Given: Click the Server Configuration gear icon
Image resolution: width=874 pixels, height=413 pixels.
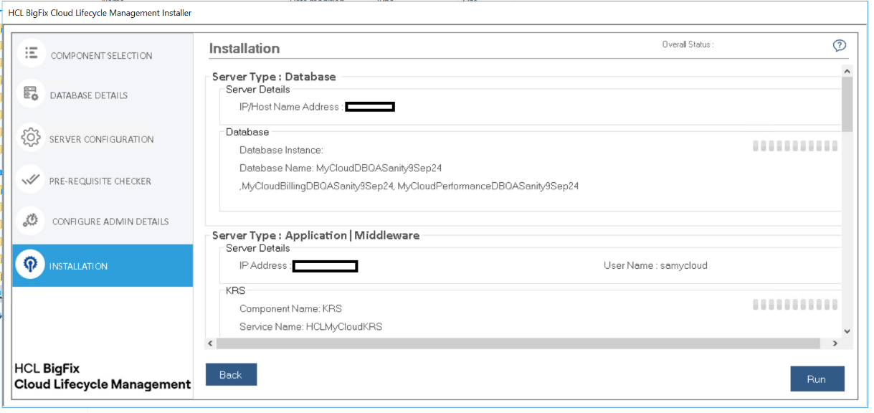Looking at the screenshot, I should (31, 138).
